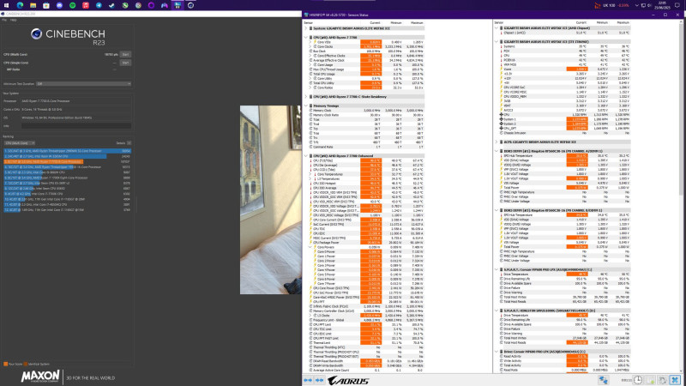Open Discord from the taskbar
686x386 pixels.
tap(59, 5)
